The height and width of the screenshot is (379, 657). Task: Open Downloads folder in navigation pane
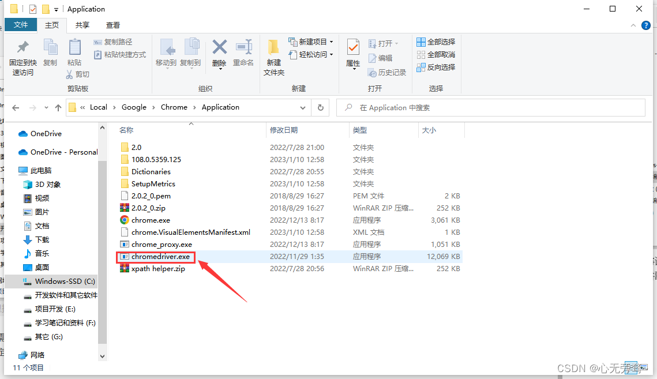pos(42,240)
